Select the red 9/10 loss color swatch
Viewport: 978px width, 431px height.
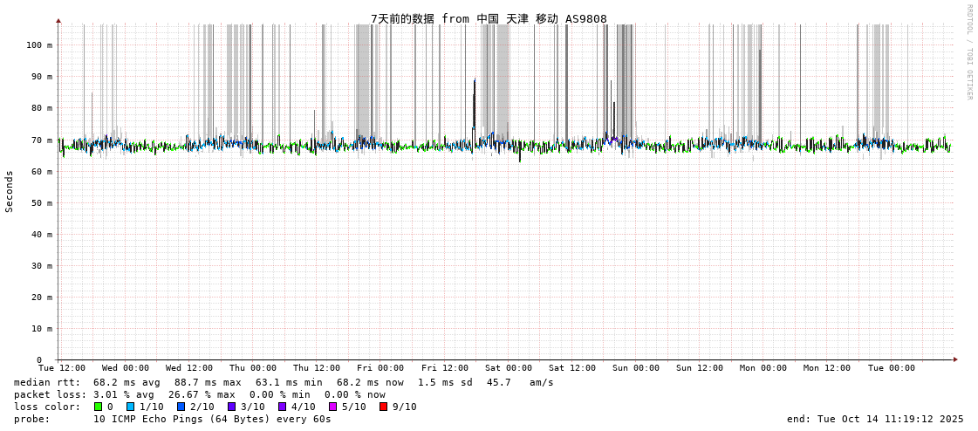[383, 407]
